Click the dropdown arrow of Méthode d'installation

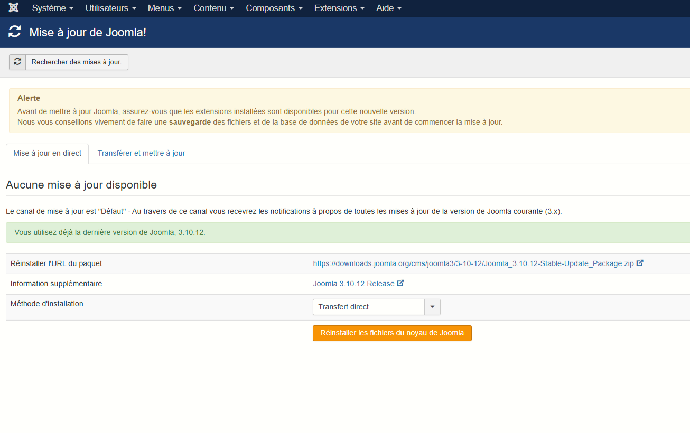point(433,307)
